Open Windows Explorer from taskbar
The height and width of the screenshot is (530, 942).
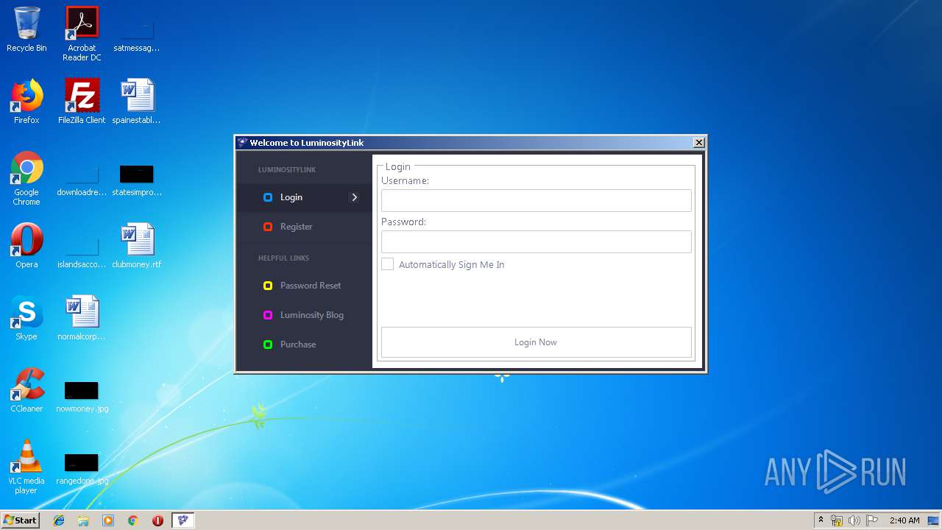click(x=83, y=520)
